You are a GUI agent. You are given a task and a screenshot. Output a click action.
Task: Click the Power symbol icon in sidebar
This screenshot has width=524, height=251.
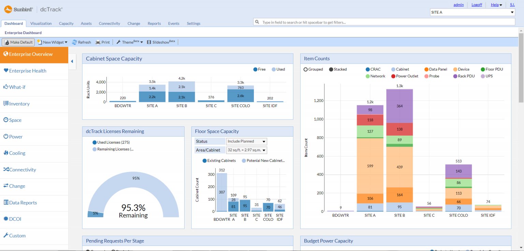pos(6,137)
